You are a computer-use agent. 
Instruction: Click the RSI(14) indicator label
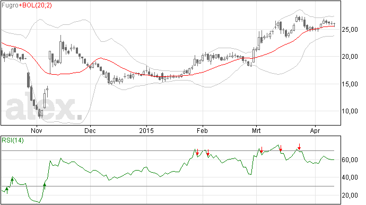click(13, 140)
